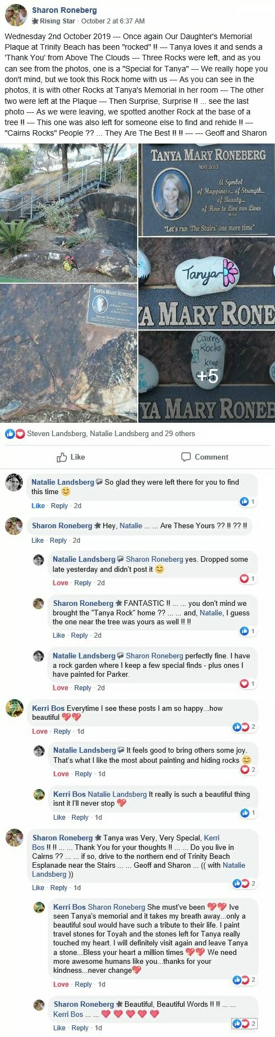This screenshot has height=1037, width=275.
Task: Open the 'October 2 at 6:37 AM' timestamp link
Action: pyautogui.click(x=113, y=21)
